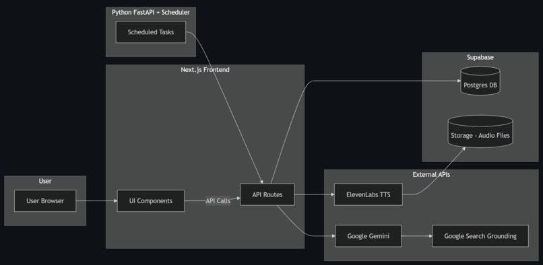Select the Scheduled Tasks node
Screen dimensions: 543x265
[x=151, y=32]
